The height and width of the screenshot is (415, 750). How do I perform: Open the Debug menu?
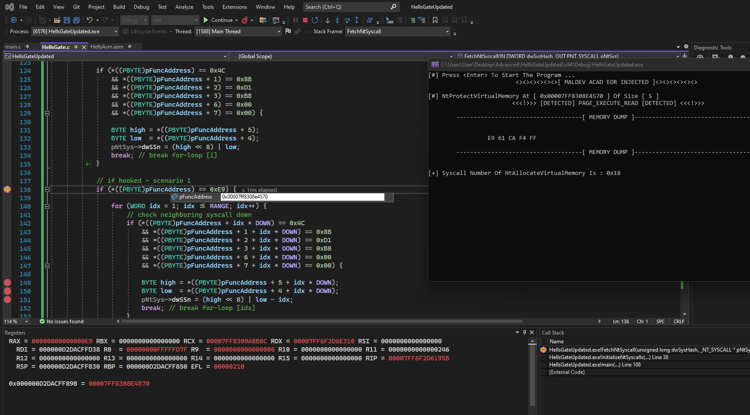coord(141,7)
